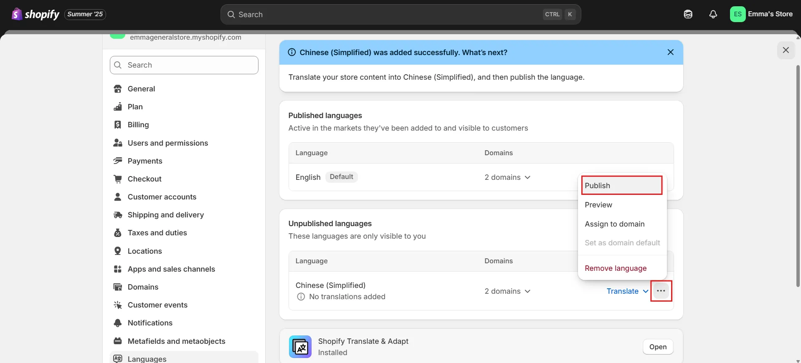Click the General settings store icon
The image size is (801, 363).
point(118,89)
